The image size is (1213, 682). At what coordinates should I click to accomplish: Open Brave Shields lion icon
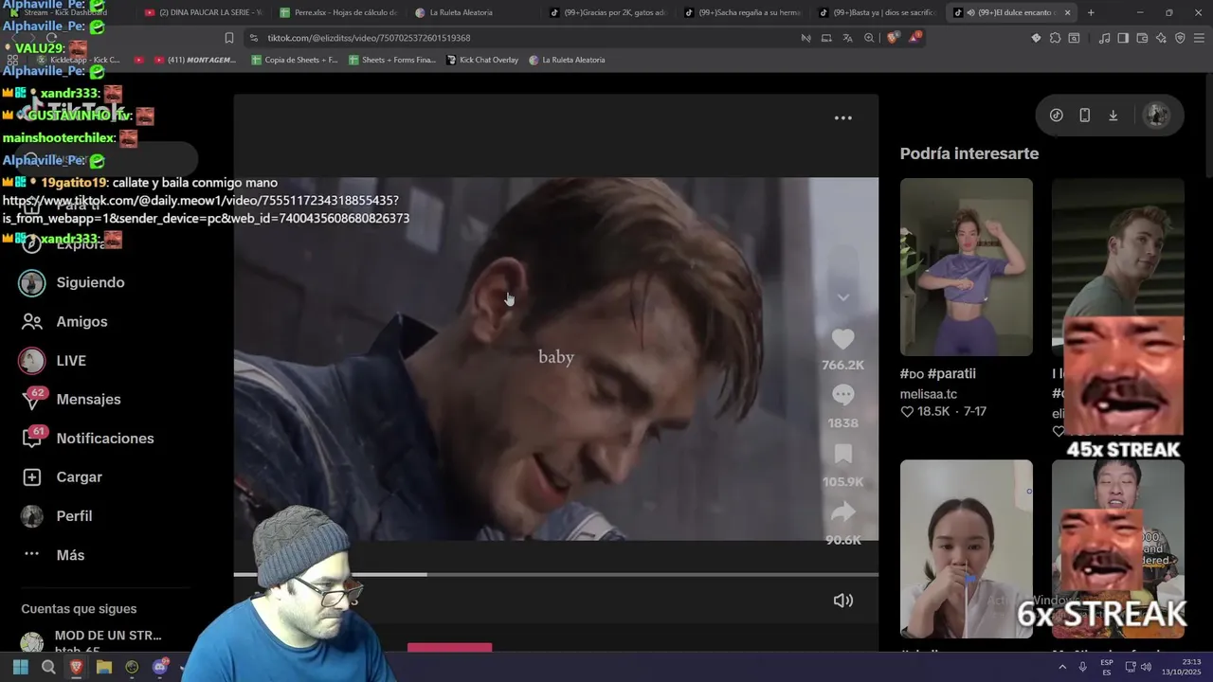pyautogui.click(x=892, y=38)
